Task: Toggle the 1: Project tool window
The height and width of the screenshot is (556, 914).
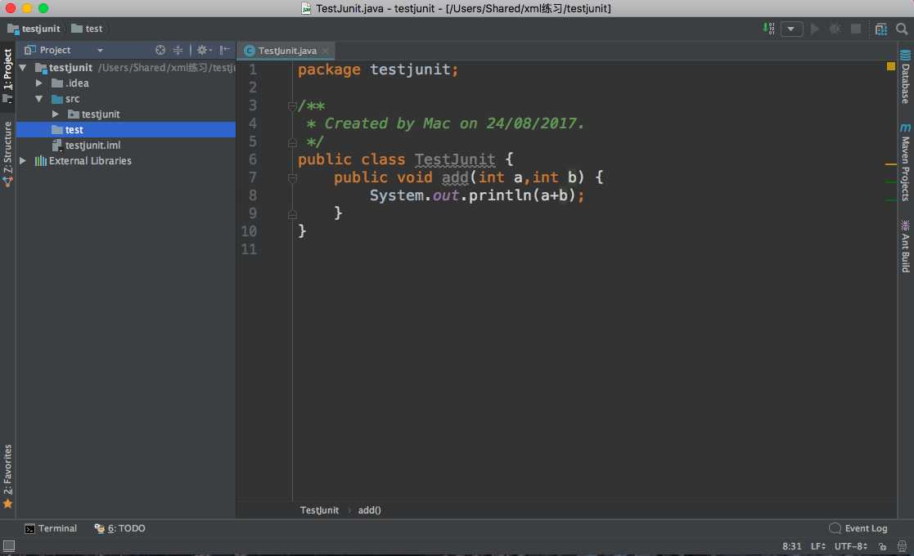Action: [7, 75]
